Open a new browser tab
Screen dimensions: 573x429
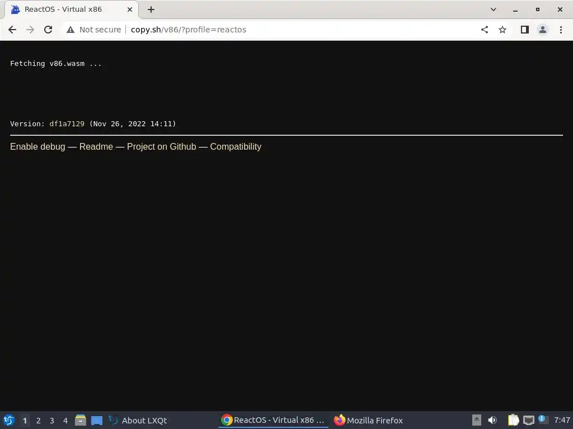(151, 9)
